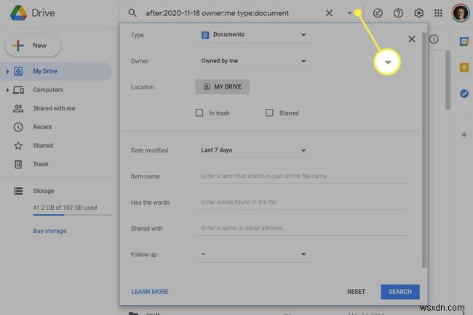Open the account profile picture
This screenshot has height=315, width=473.
tap(461, 13)
